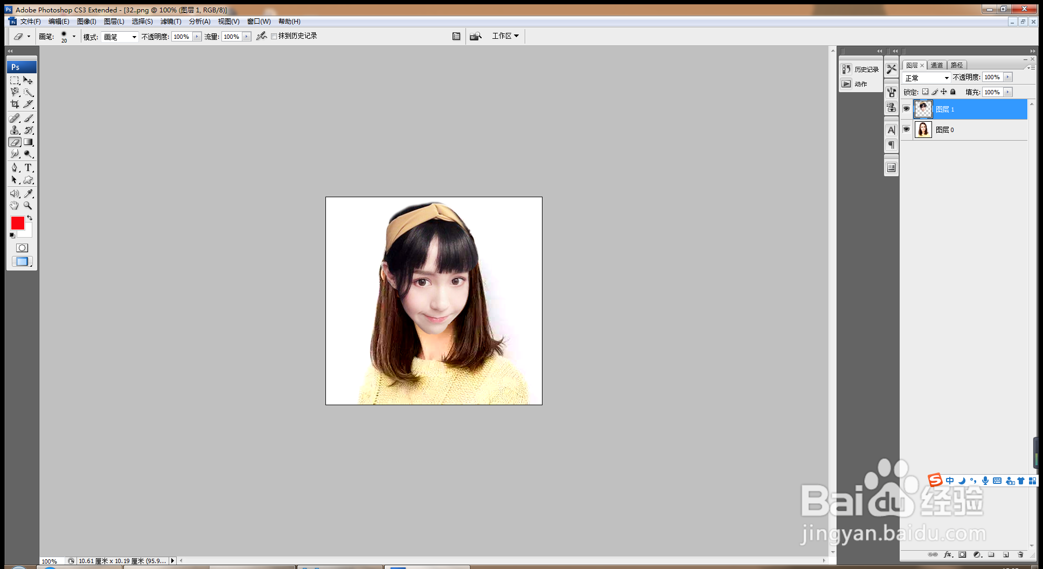This screenshot has width=1043, height=569.
Task: Reset to default black and white colors
Action: [x=12, y=235]
